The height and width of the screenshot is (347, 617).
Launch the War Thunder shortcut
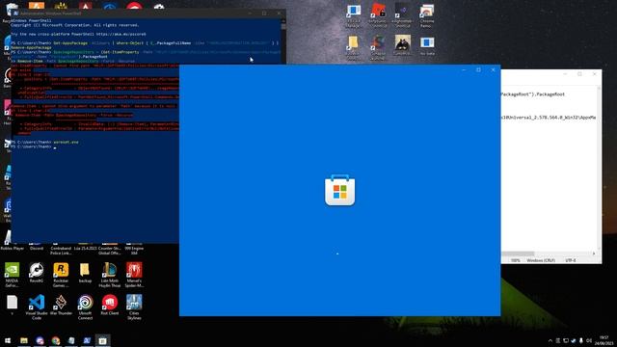click(61, 305)
